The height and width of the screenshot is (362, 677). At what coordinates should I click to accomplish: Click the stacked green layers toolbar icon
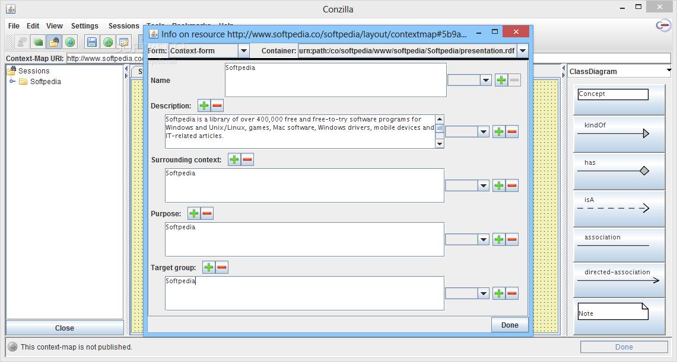pyautogui.click(x=39, y=42)
